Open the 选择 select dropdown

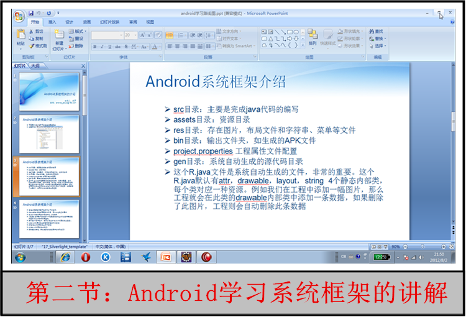coord(378,46)
